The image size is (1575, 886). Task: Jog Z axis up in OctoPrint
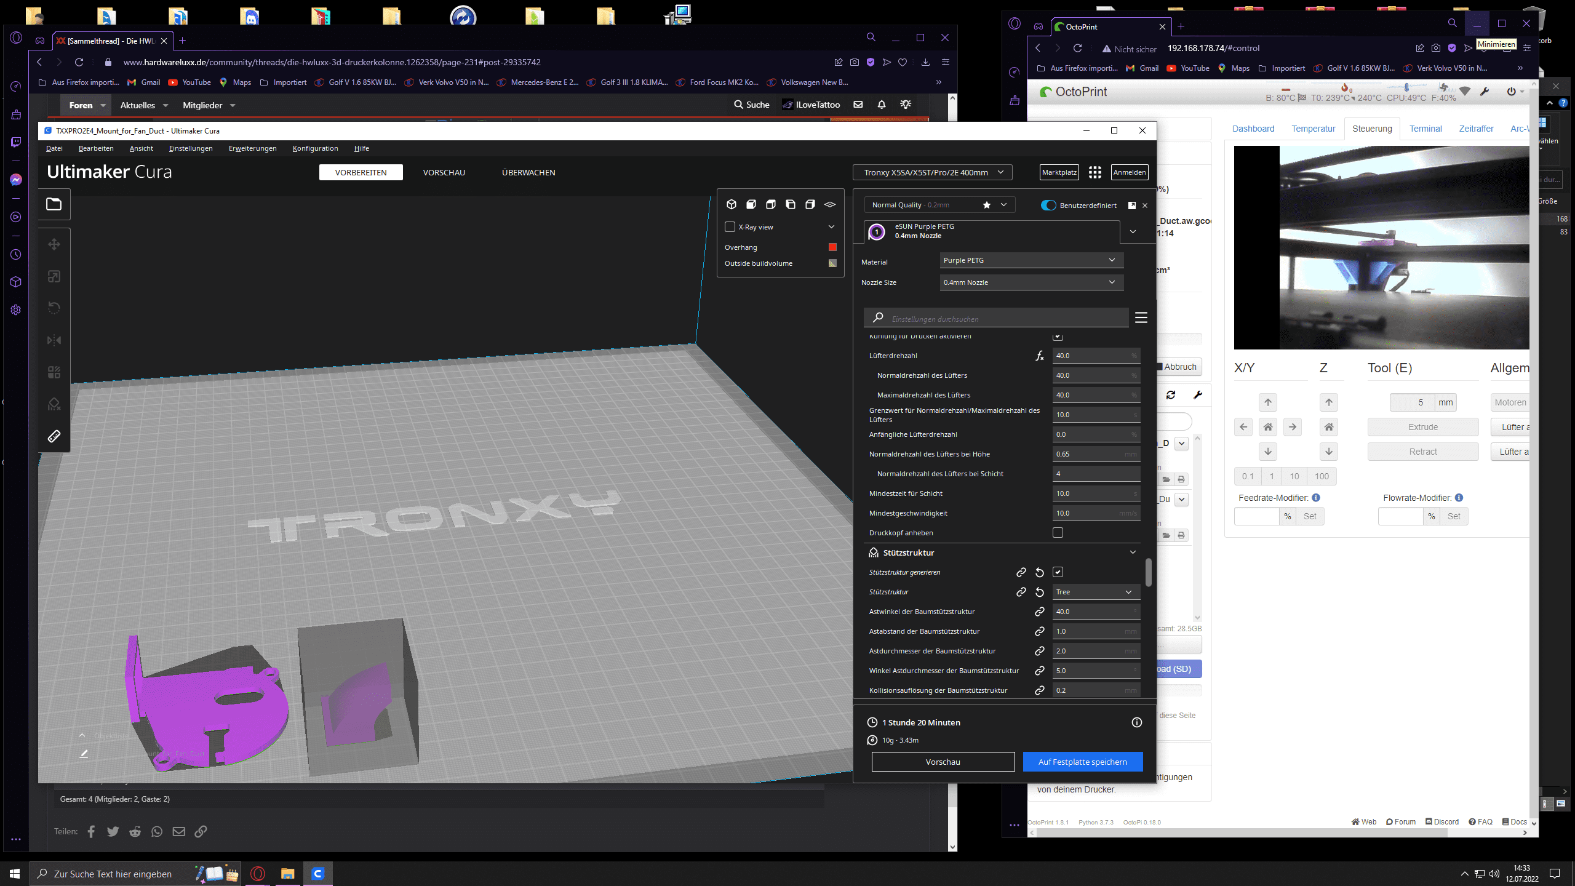[x=1329, y=402]
